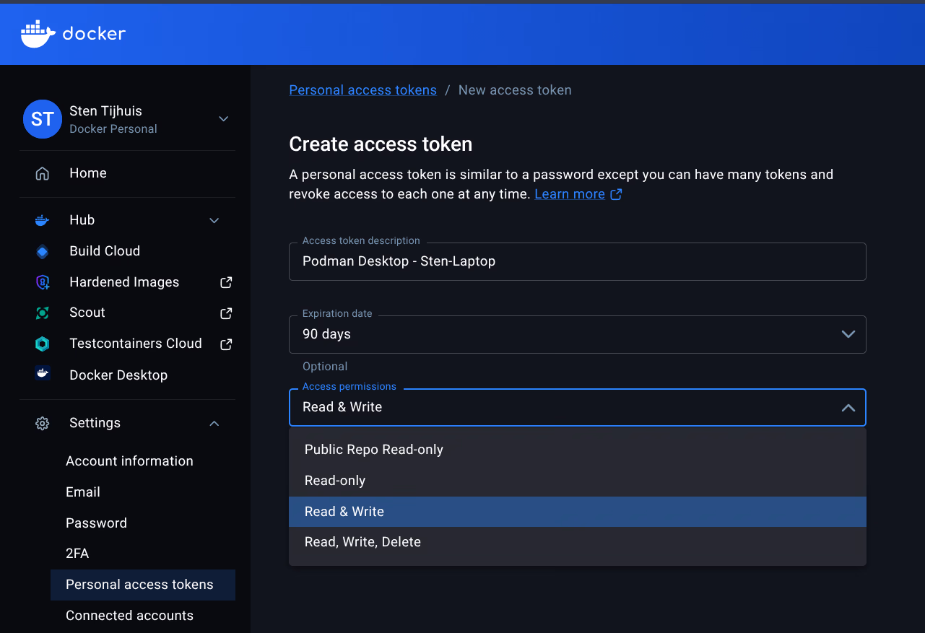The image size is (925, 633).
Task: Click the Build Cloud diamond icon
Action: tap(43, 251)
